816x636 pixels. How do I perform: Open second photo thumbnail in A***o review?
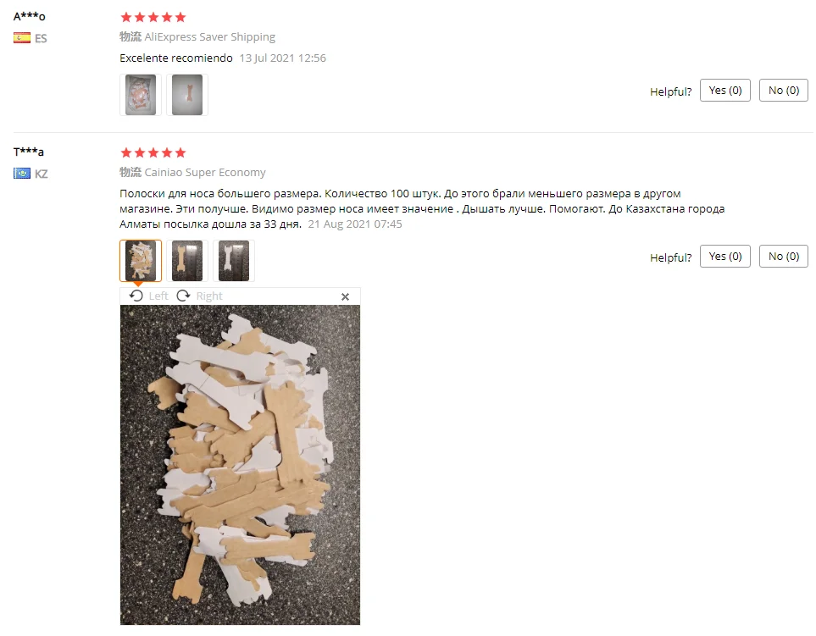point(187,95)
